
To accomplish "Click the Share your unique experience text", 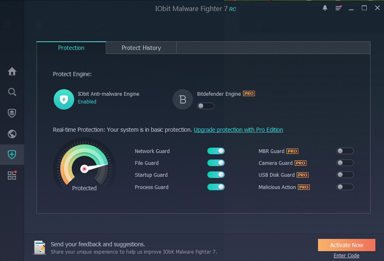I will 134,252.
